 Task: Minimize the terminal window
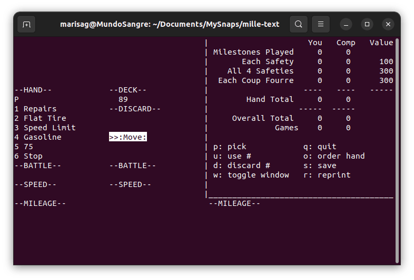coord(346,25)
